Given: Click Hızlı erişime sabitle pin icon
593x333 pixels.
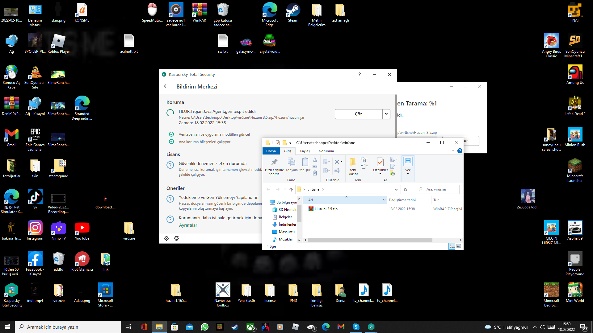Looking at the screenshot, I should (x=274, y=162).
